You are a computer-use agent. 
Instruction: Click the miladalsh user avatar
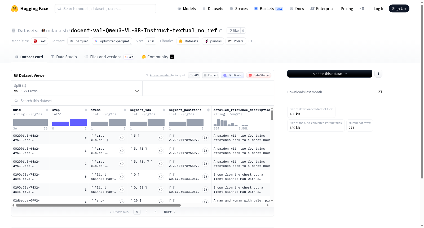(43, 30)
